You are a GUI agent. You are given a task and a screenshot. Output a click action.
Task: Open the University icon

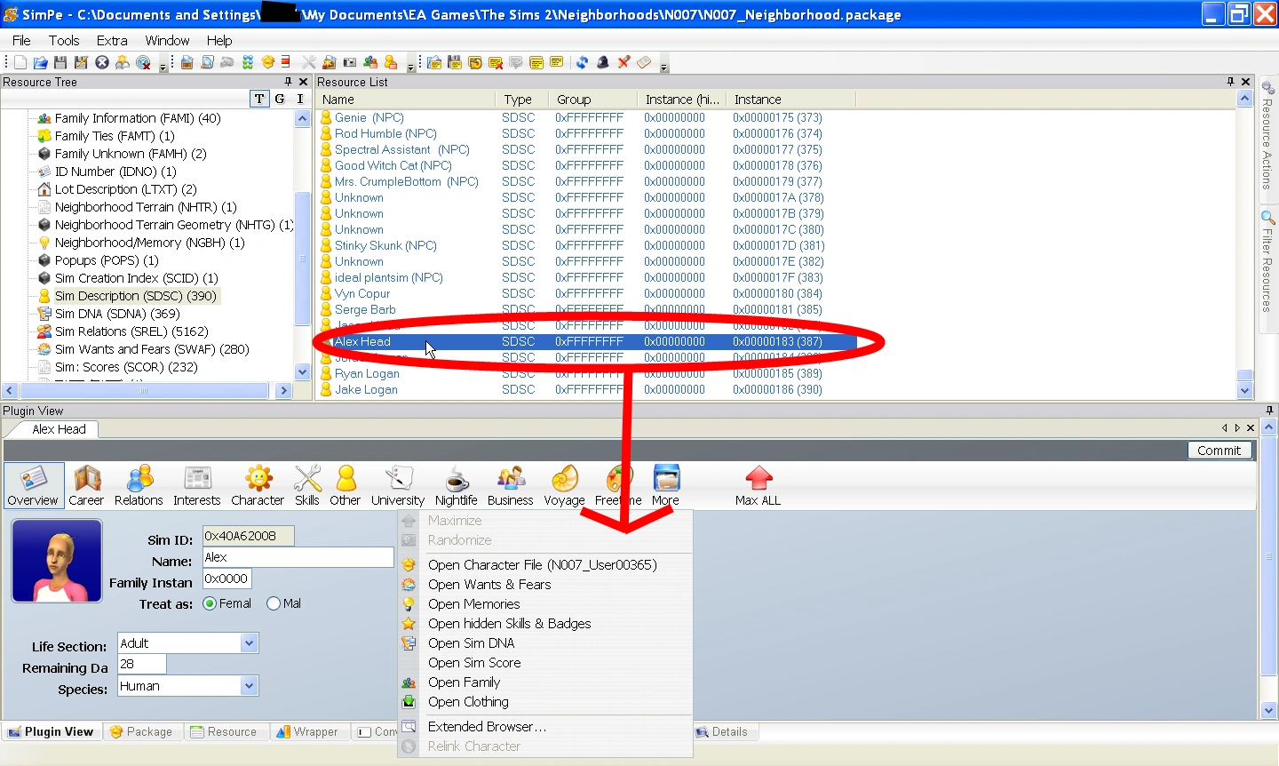click(x=398, y=485)
